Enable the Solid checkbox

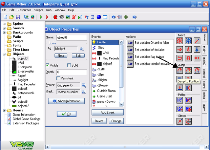pyautogui.click(x=69, y=65)
